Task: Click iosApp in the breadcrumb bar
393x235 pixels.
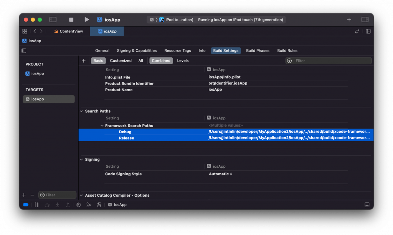Action: click(x=32, y=41)
